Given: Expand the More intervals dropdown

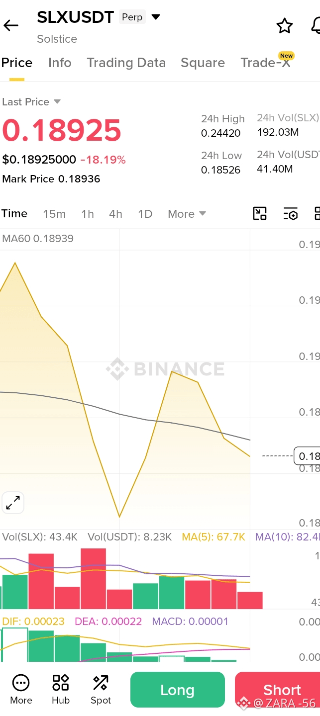Looking at the screenshot, I should [187, 214].
